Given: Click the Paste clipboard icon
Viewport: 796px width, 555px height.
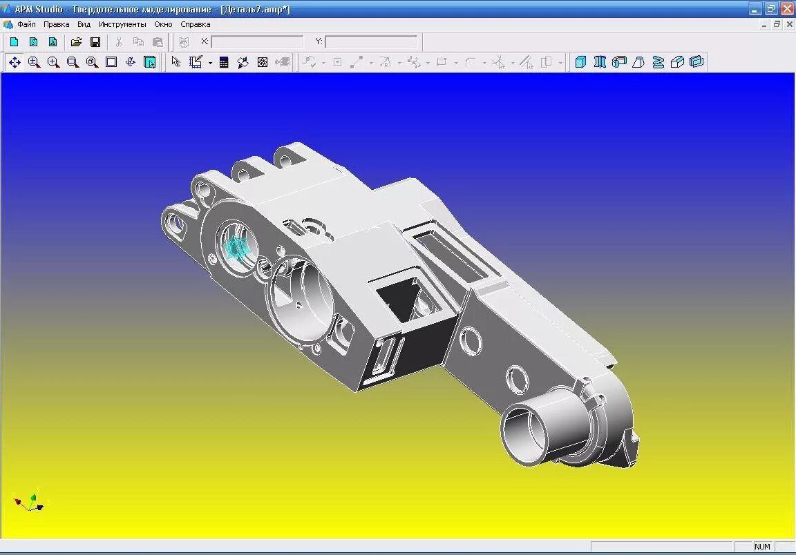Looking at the screenshot, I should click(158, 42).
